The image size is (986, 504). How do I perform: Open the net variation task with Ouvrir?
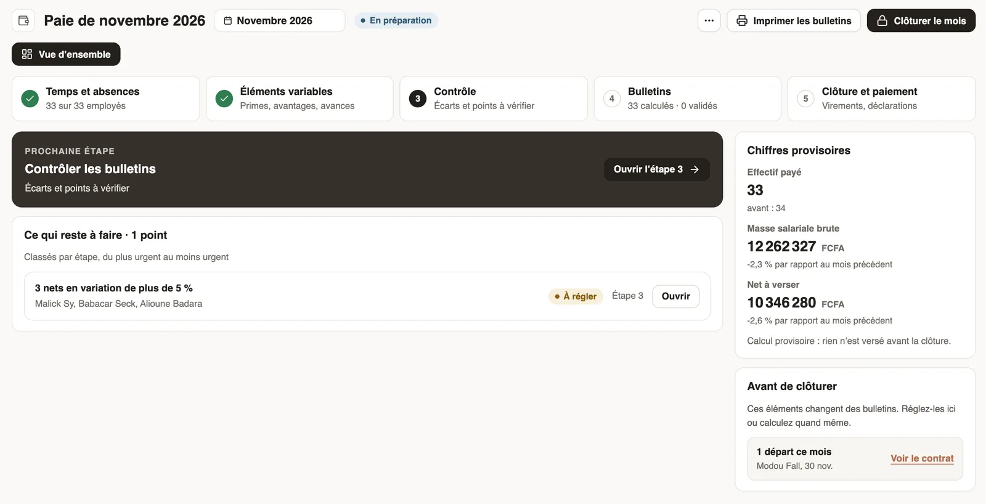[675, 296]
